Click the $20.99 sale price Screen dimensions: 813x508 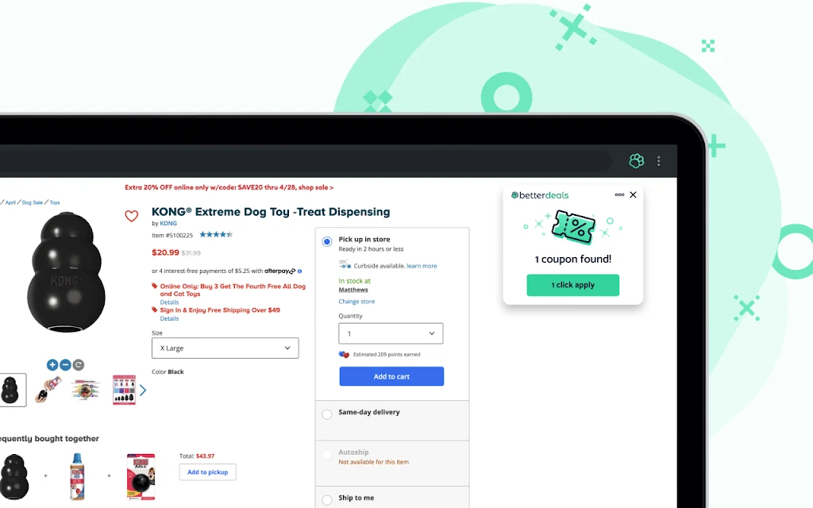165,252
